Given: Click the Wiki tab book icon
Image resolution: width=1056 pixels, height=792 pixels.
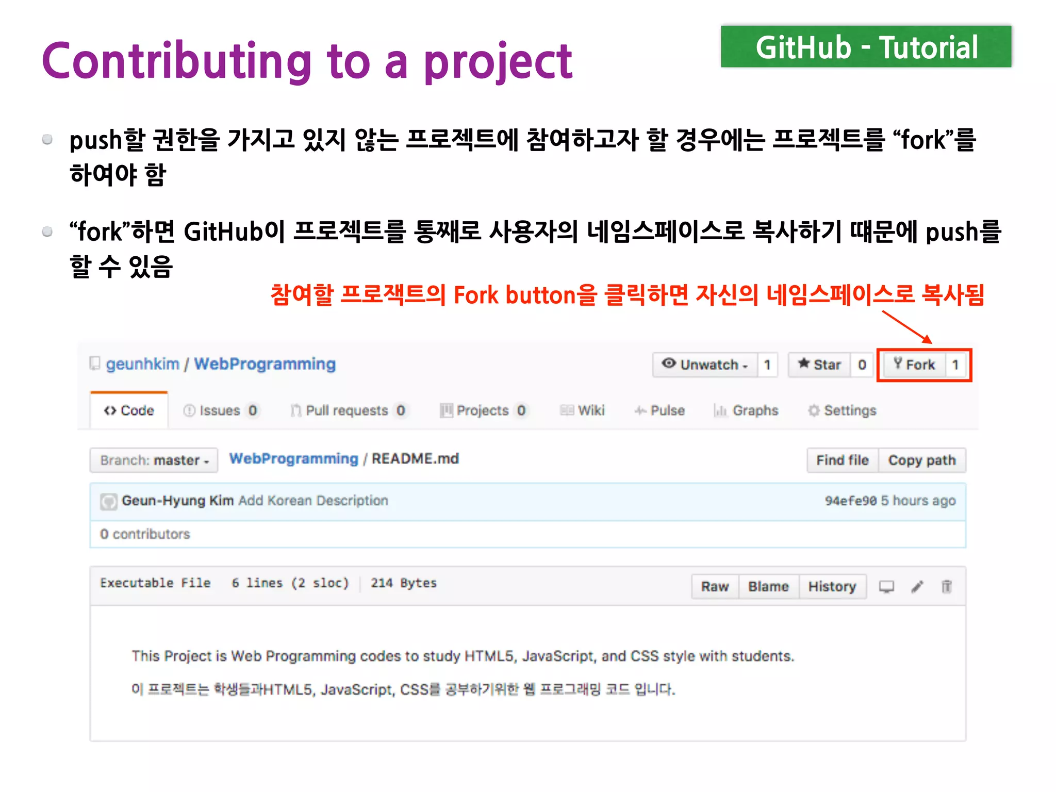Looking at the screenshot, I should point(567,410).
